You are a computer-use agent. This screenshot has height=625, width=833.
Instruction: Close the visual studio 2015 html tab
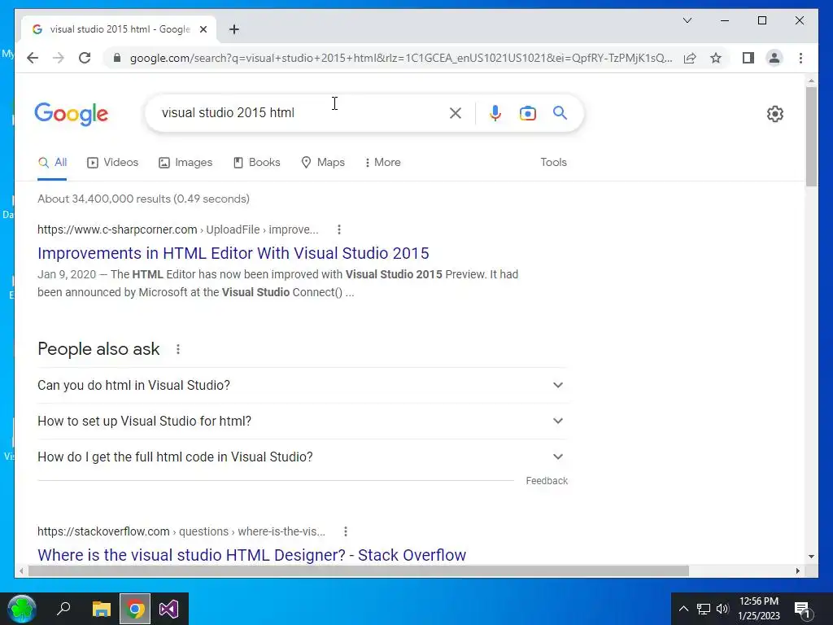pyautogui.click(x=203, y=29)
